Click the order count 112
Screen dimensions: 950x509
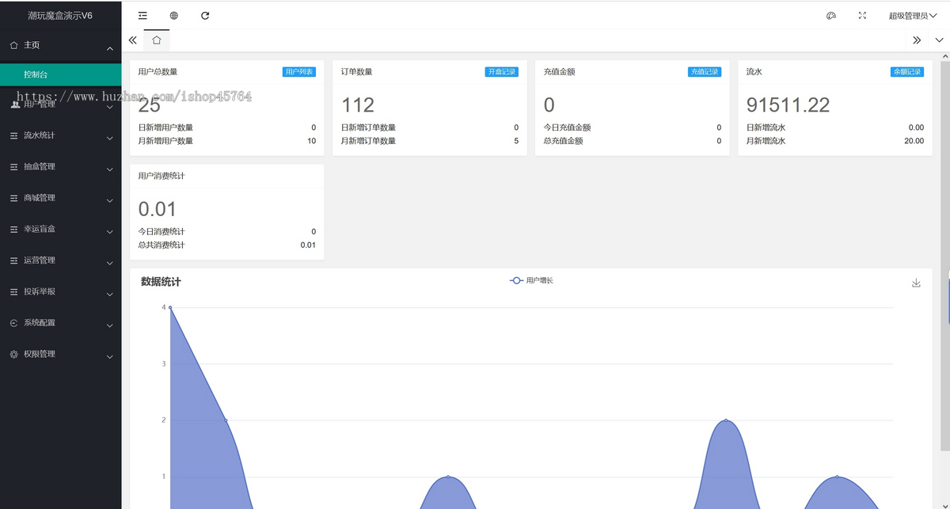tap(358, 104)
